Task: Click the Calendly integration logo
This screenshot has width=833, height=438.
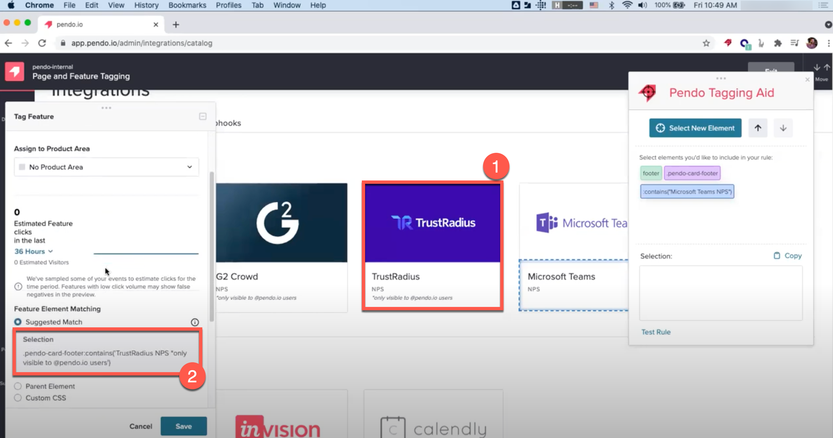Action: (434, 427)
